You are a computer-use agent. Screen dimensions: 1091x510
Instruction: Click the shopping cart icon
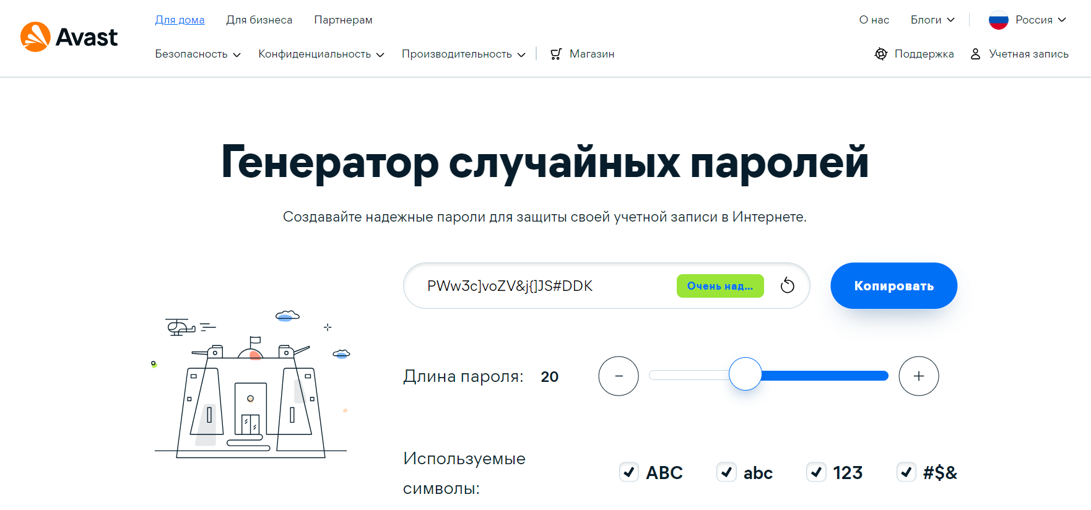pyautogui.click(x=556, y=54)
